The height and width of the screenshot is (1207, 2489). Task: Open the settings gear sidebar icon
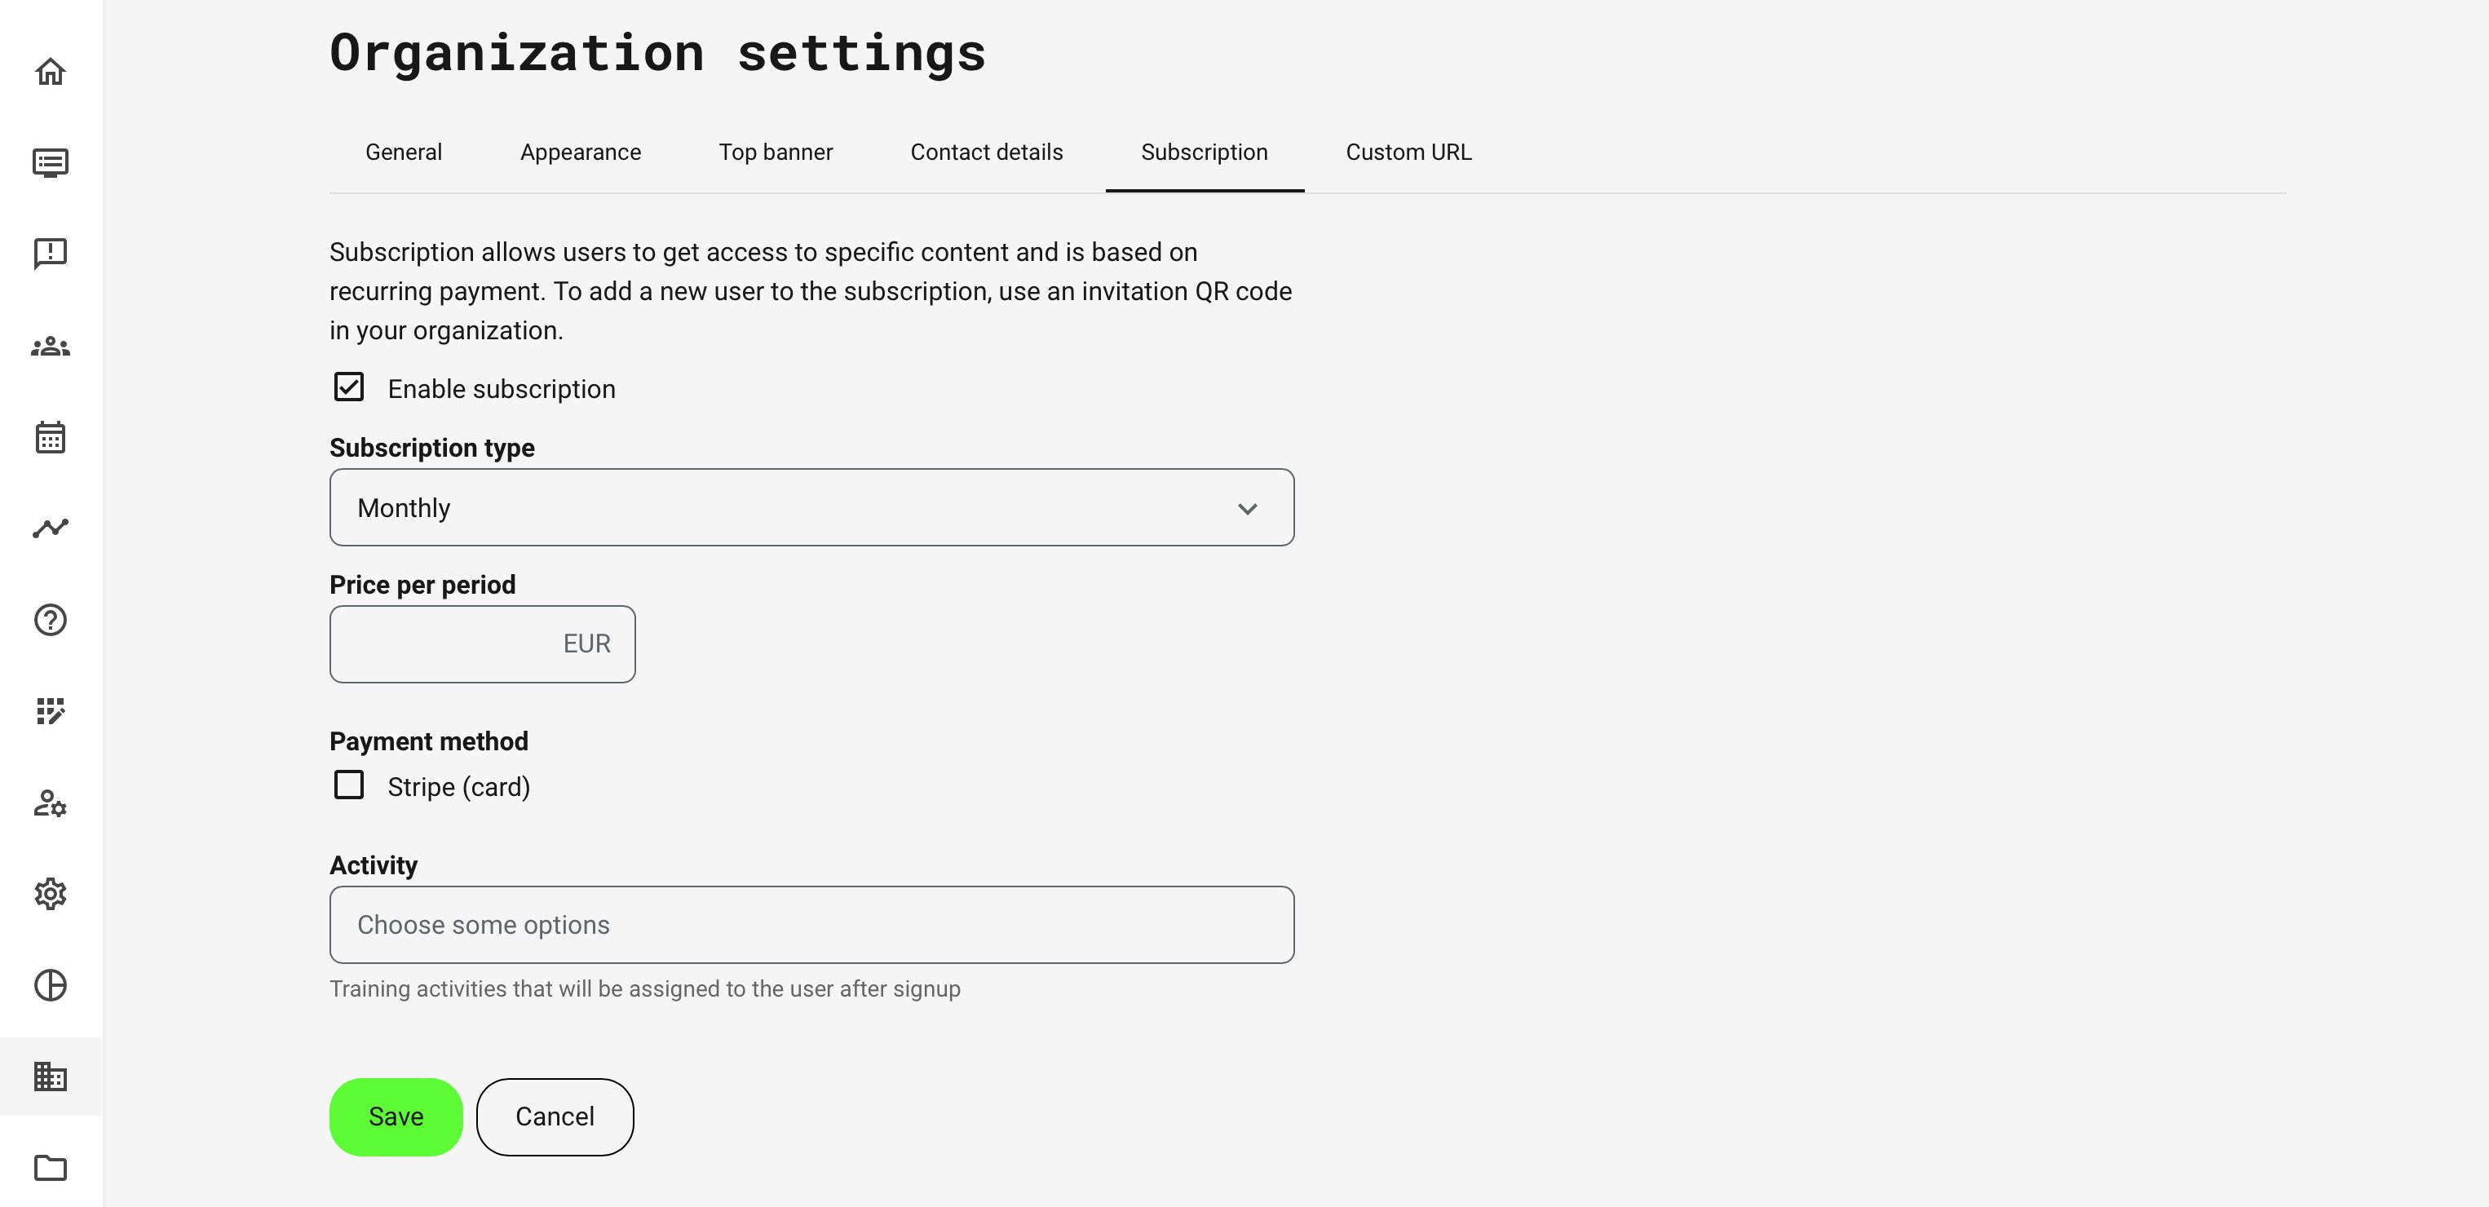click(51, 894)
